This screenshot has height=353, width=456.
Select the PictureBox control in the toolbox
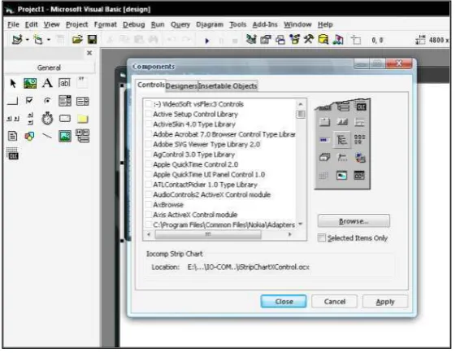click(30, 84)
